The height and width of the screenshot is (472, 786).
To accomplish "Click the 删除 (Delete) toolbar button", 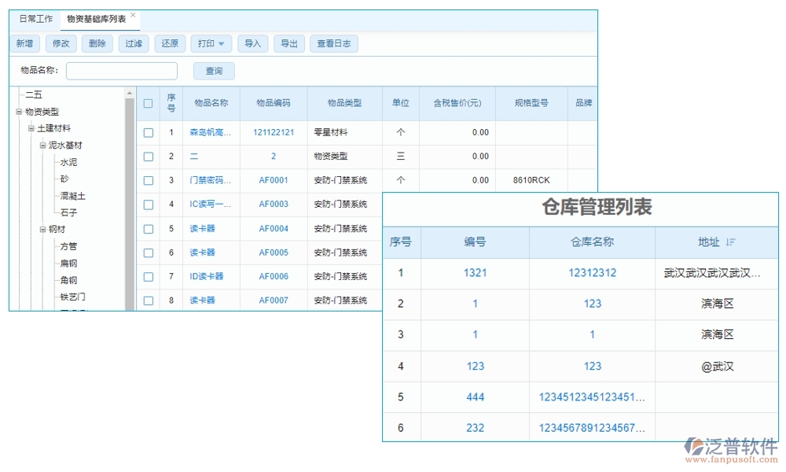I will (x=97, y=43).
